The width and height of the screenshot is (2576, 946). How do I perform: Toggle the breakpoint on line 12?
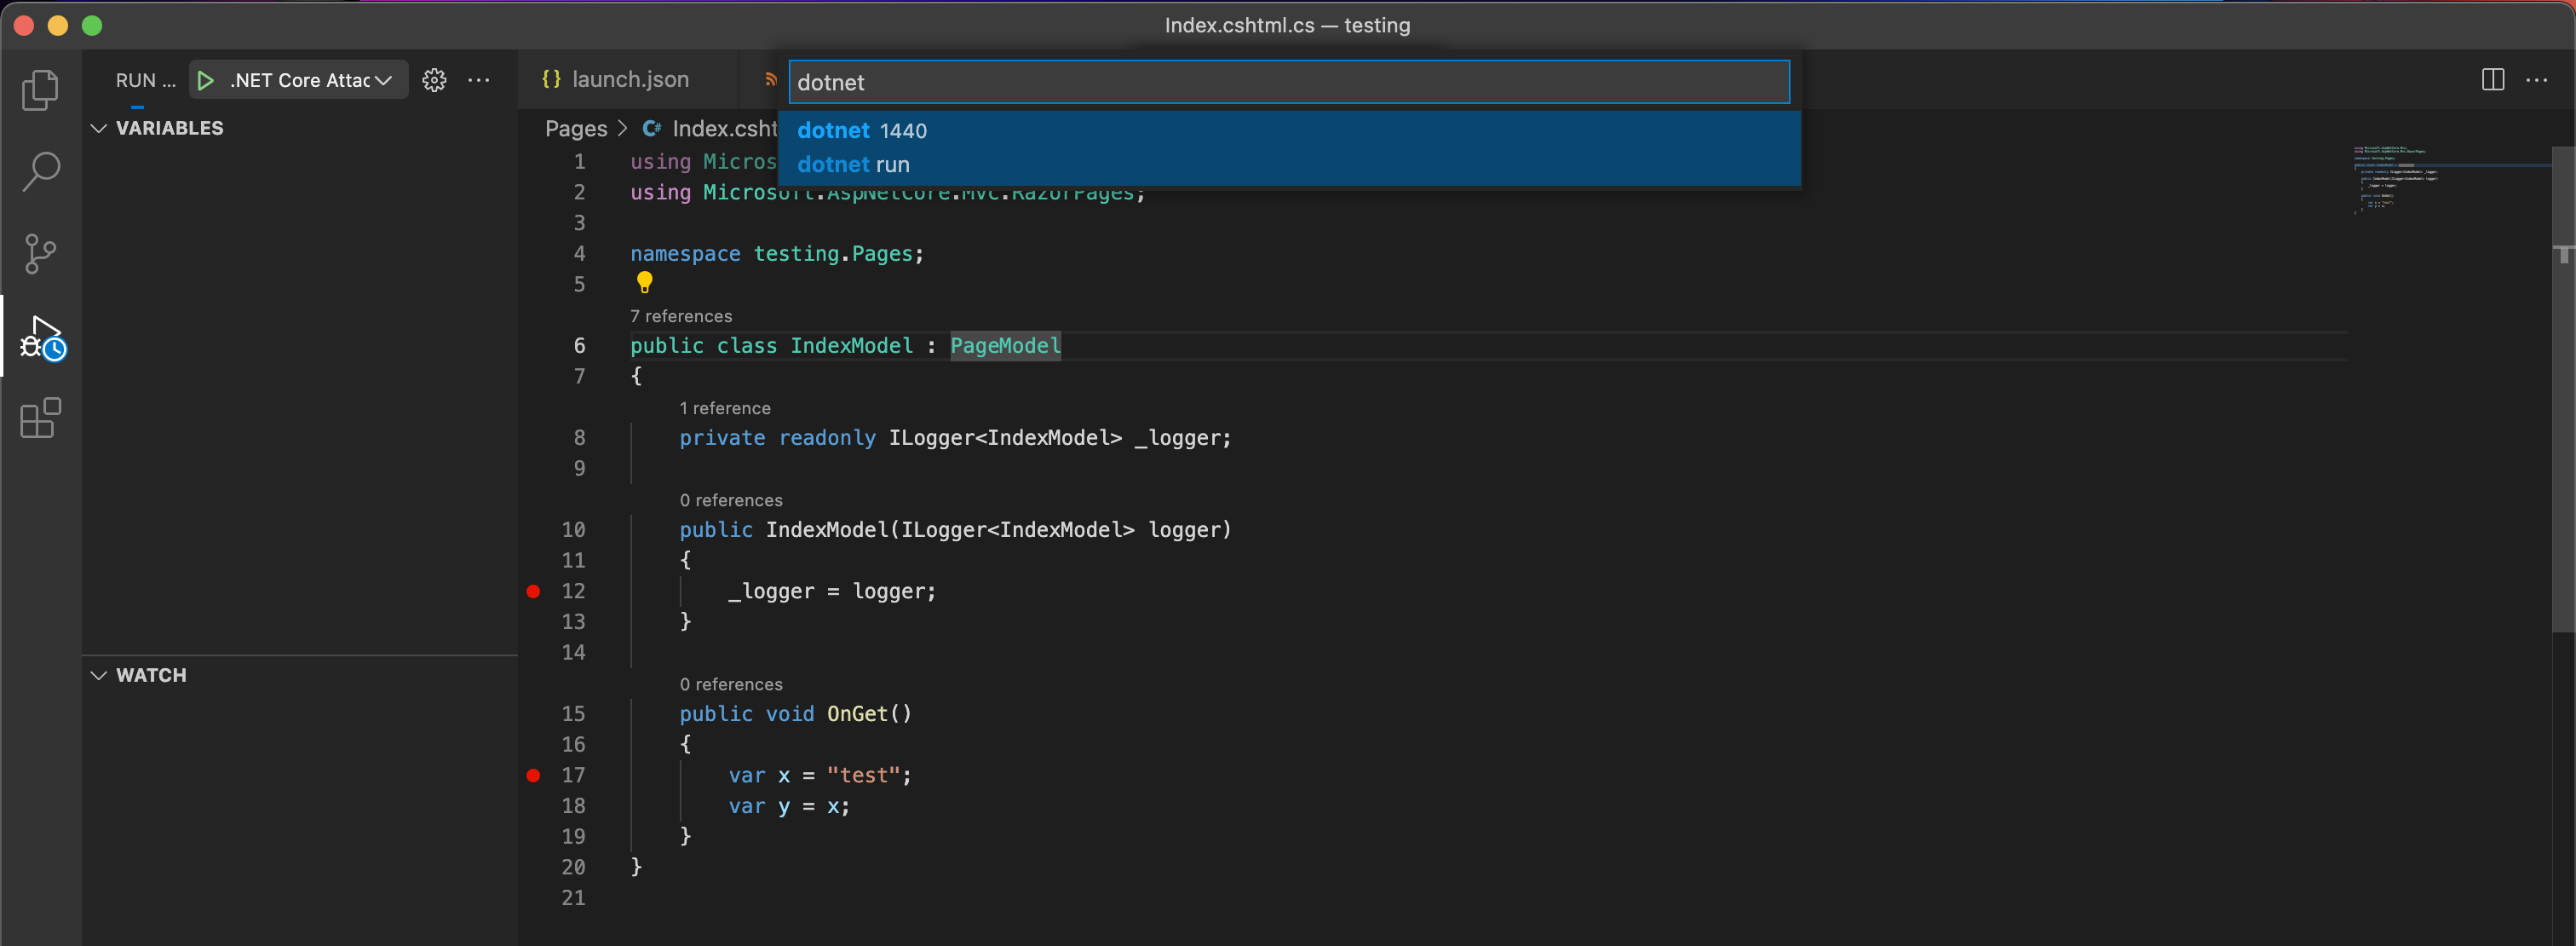[533, 591]
